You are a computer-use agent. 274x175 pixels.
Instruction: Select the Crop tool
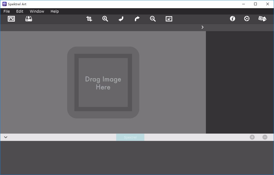[x=89, y=19]
